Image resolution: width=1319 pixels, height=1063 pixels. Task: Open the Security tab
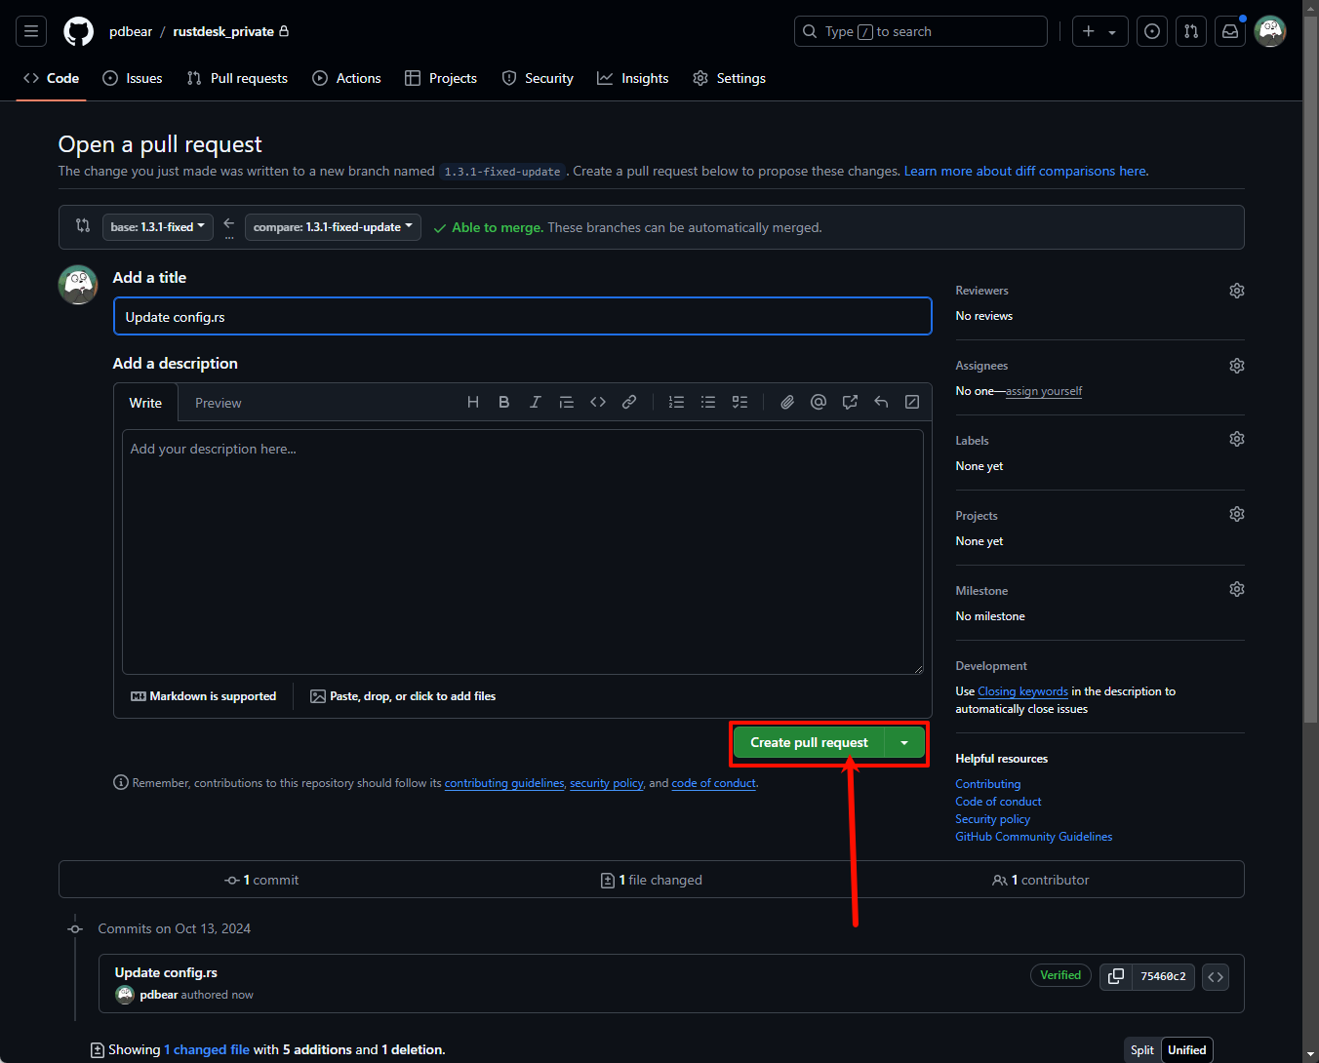click(538, 78)
